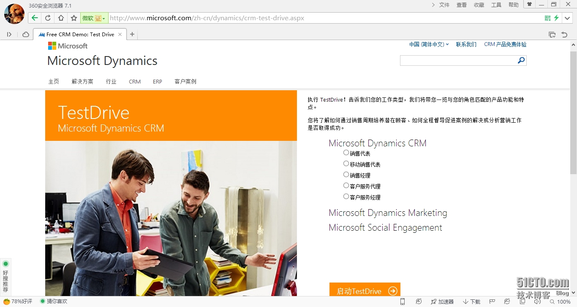Click the 加速器 rocket icon
Image resolution: width=577 pixels, height=307 pixels.
(442, 302)
